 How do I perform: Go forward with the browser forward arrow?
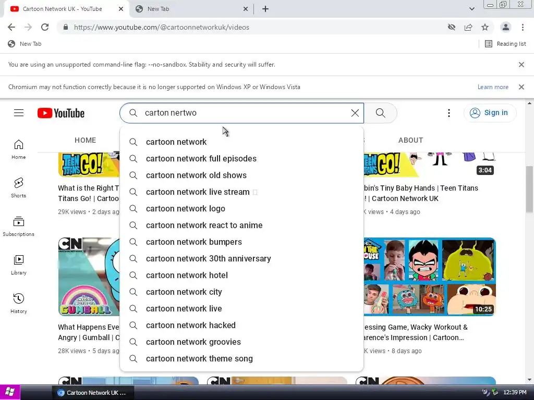(x=28, y=27)
